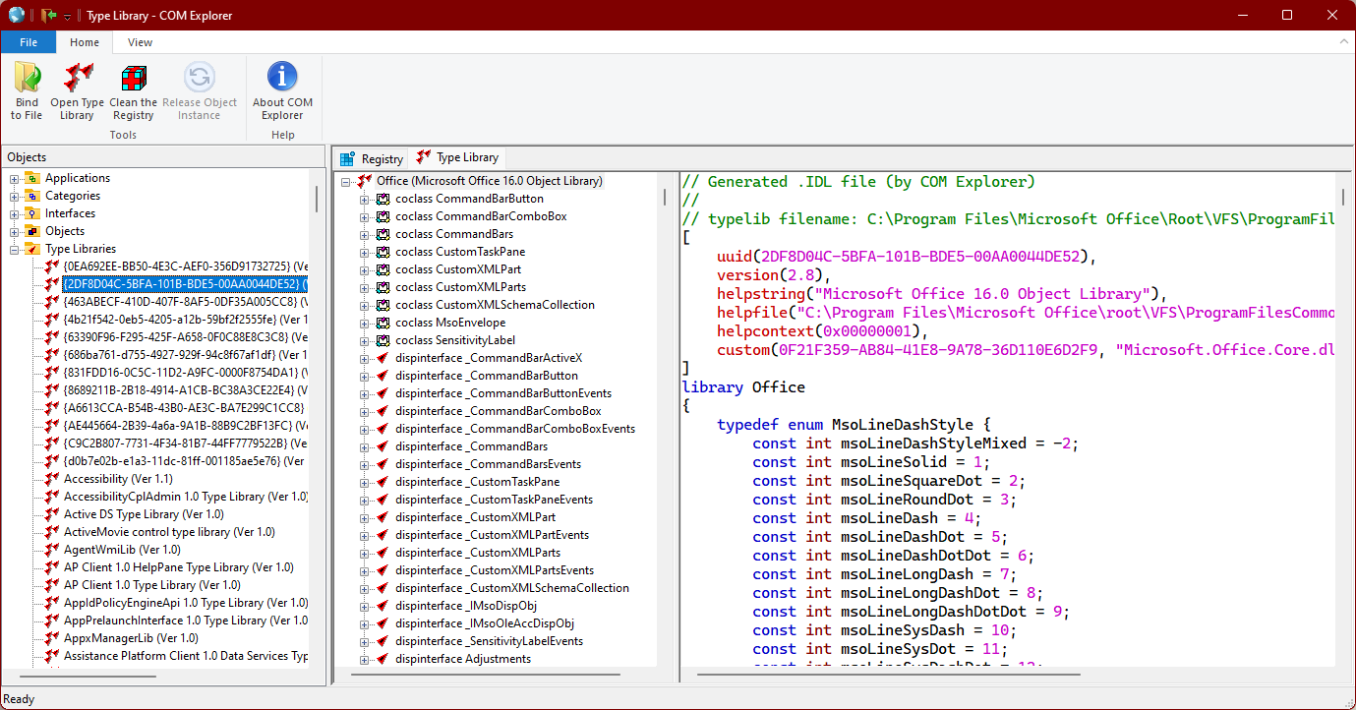Collapse the Office library root node
Image resolution: width=1356 pixels, height=710 pixels.
point(346,182)
